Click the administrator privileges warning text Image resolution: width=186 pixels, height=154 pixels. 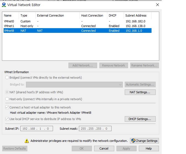[79, 141]
